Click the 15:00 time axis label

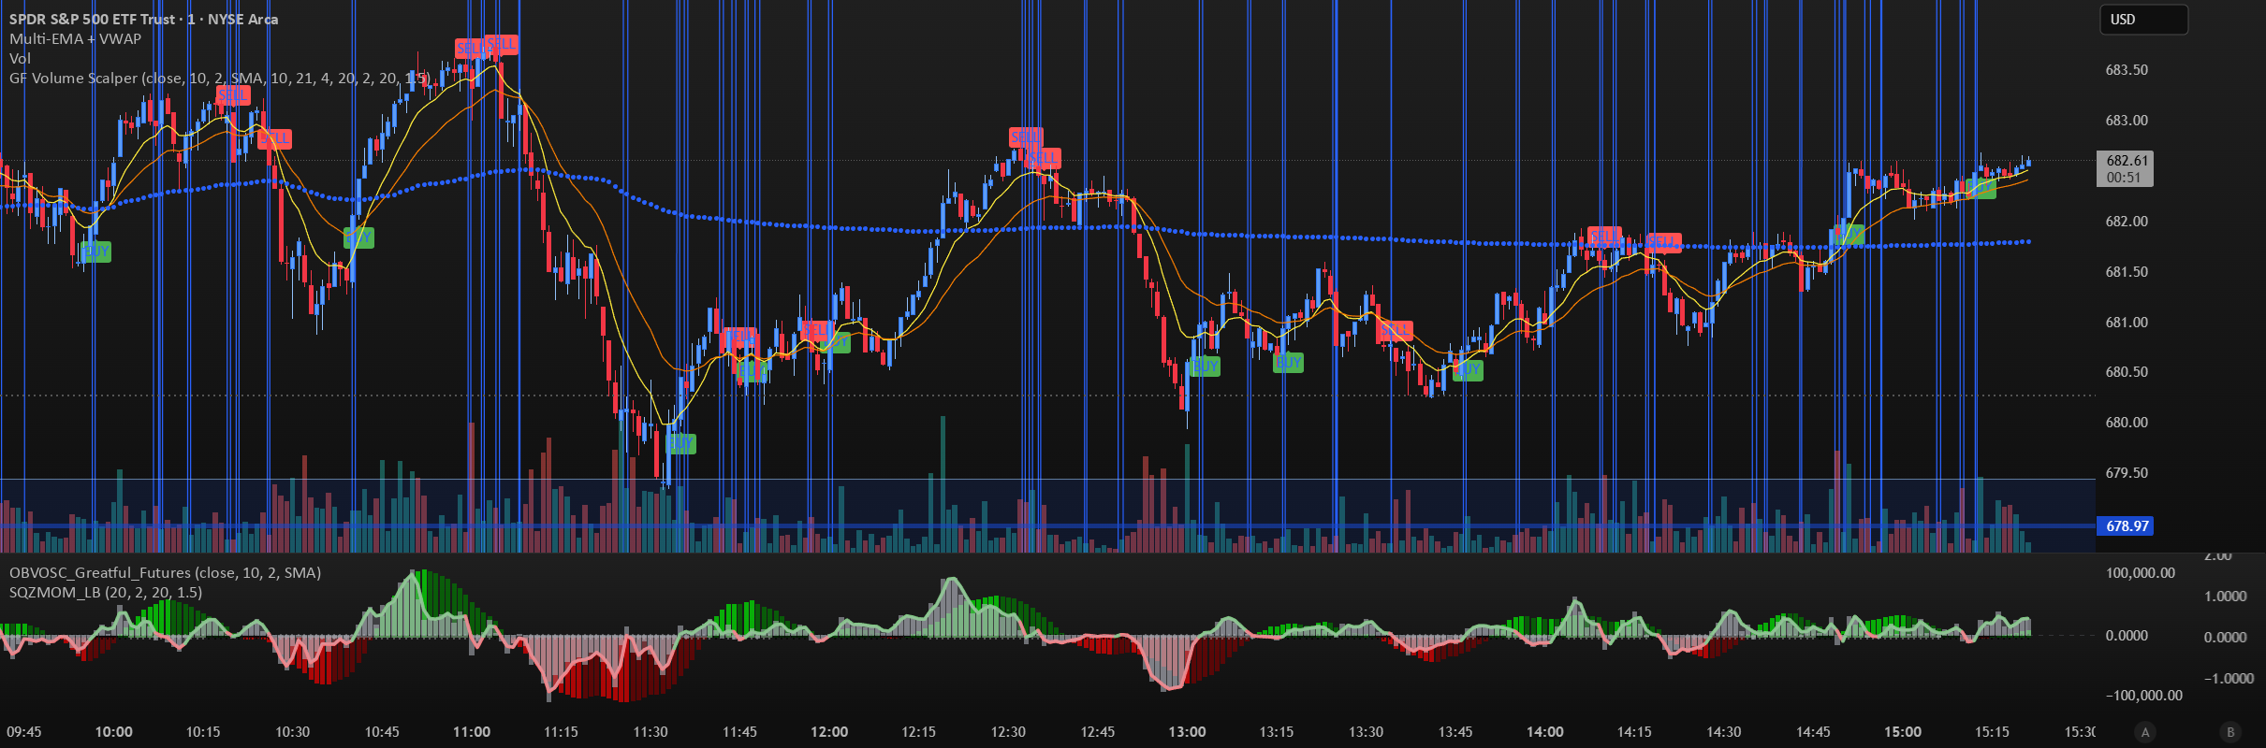click(x=1903, y=732)
